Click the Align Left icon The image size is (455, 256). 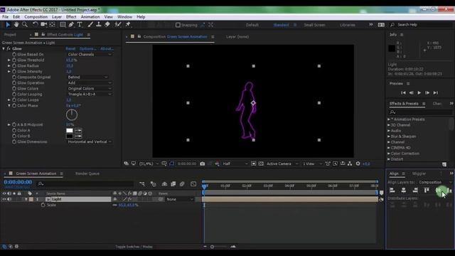click(x=392, y=190)
